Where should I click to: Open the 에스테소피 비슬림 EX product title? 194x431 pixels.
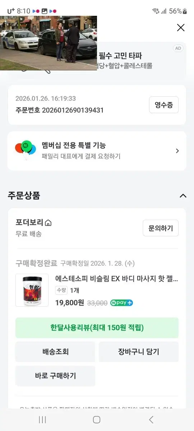point(117,279)
